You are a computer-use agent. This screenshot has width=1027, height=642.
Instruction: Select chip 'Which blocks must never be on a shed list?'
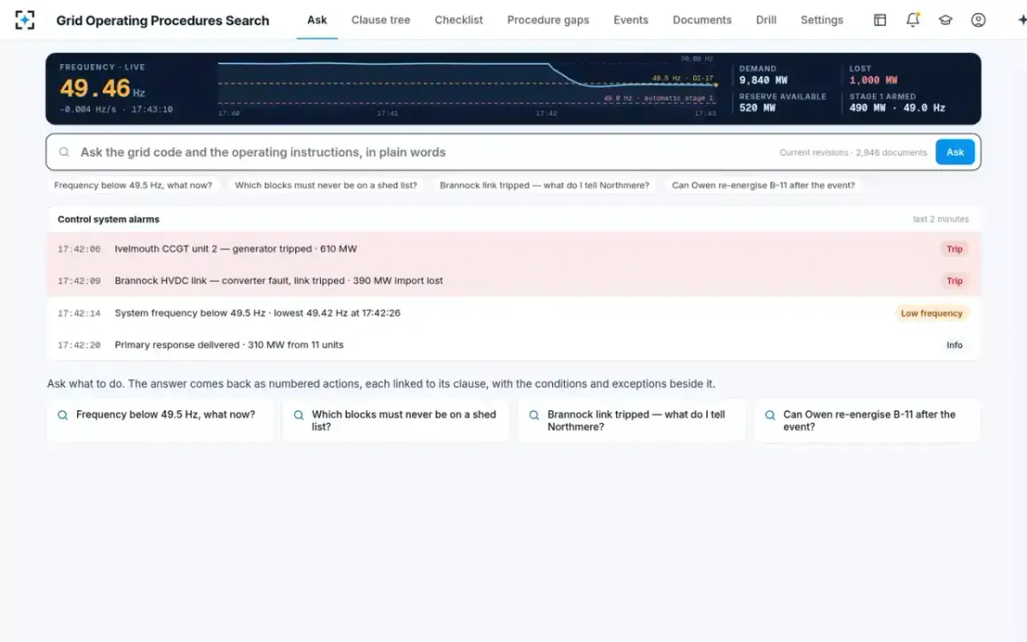tap(326, 185)
